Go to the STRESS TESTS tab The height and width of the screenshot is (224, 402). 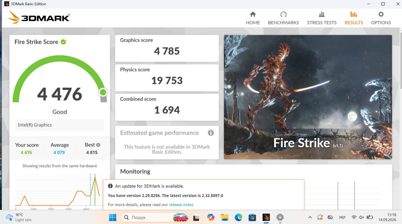(x=322, y=18)
